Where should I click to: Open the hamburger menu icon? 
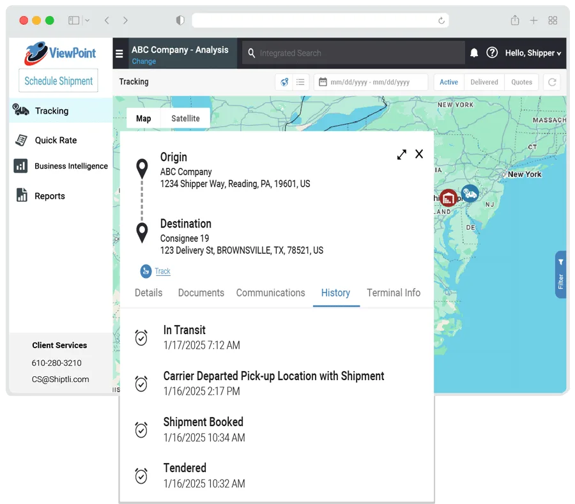(119, 54)
